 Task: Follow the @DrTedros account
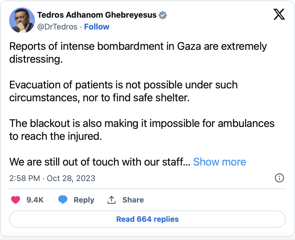97,27
